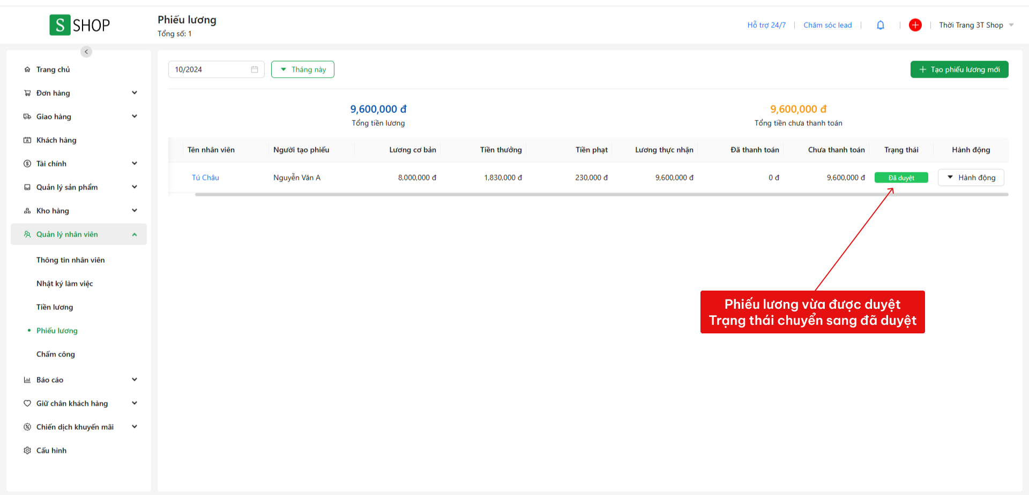Viewport: 1029px width, 495px height.
Task: Click the 1,830,000 đ bonus cell
Action: click(x=503, y=178)
